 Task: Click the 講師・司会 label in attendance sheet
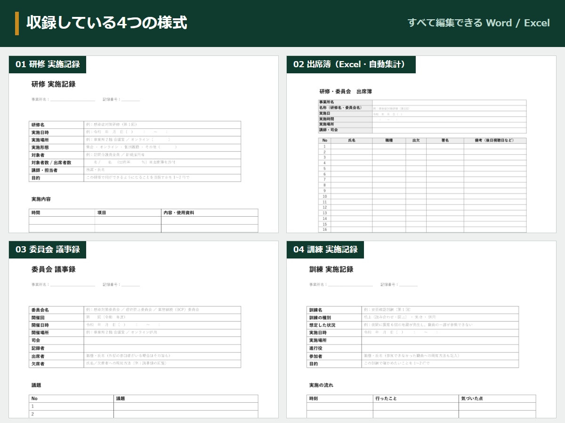[x=329, y=130]
